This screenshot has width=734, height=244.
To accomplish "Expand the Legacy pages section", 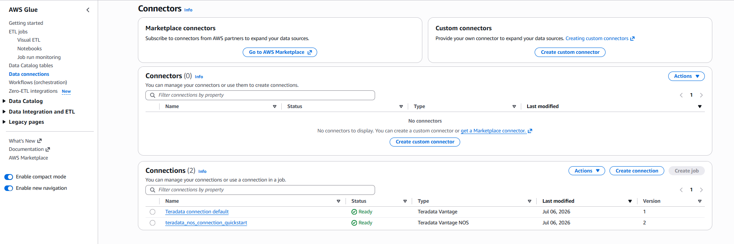I will pyautogui.click(x=4, y=122).
